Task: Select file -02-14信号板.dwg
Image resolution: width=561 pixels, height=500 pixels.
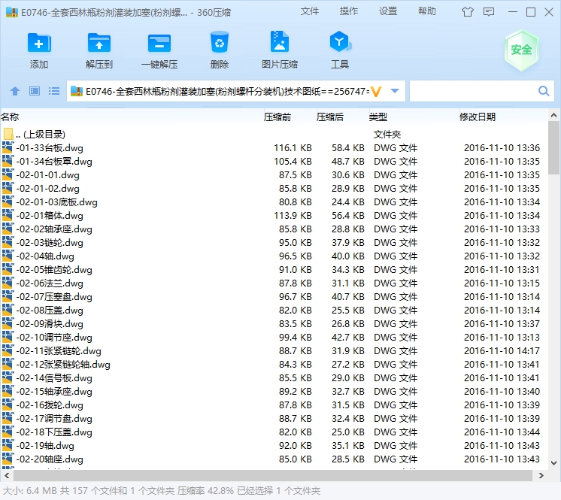Action: tap(54, 378)
